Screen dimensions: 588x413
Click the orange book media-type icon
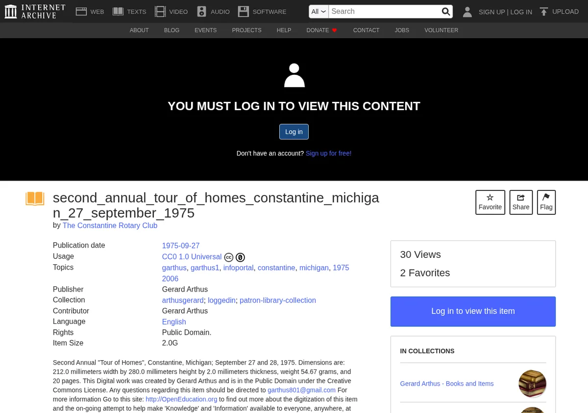point(35,199)
